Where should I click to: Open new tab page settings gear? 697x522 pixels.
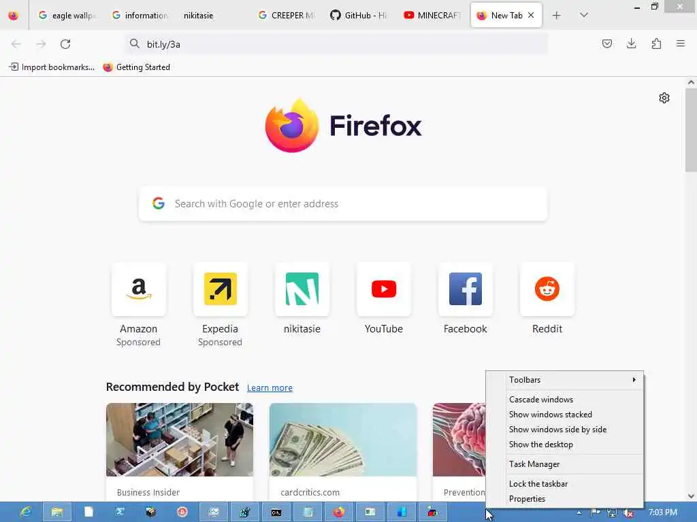pos(664,98)
